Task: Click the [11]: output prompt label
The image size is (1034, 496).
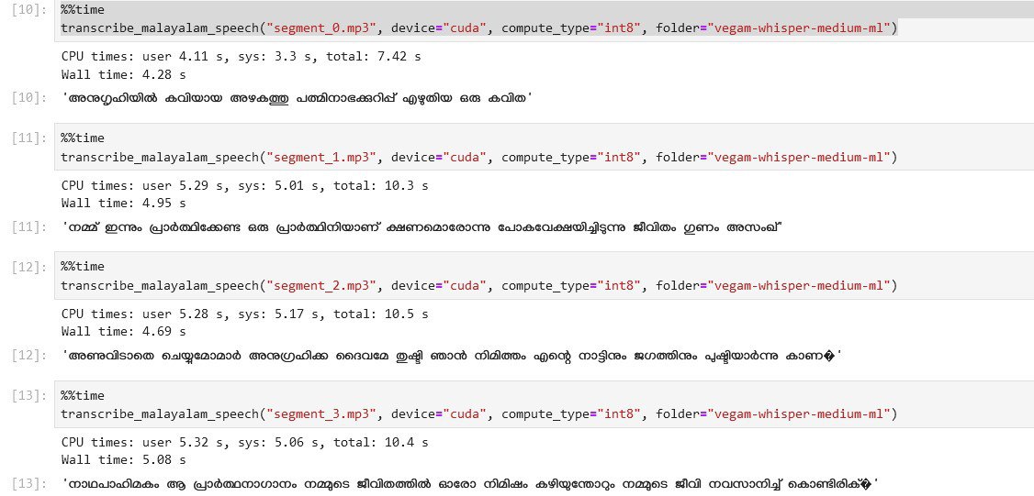Action: click(29, 227)
